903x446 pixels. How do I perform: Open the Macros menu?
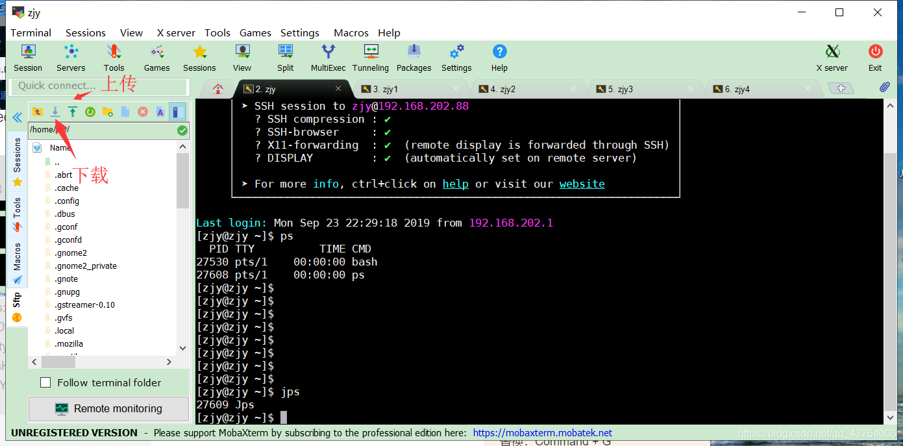[351, 32]
